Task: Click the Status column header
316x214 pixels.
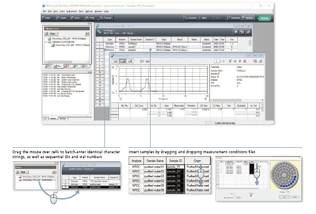Action: [x=207, y=39]
